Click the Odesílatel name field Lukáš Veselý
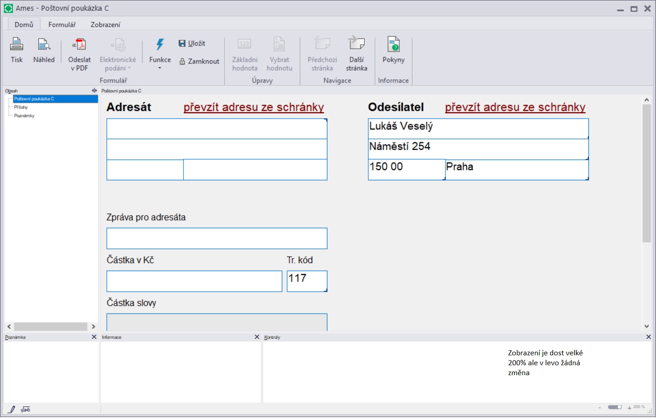 click(x=478, y=129)
